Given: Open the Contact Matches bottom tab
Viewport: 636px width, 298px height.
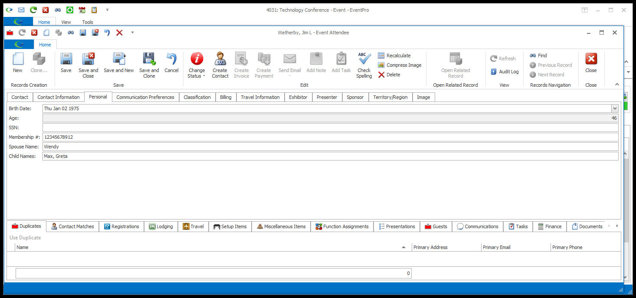Looking at the screenshot, I should [x=73, y=226].
